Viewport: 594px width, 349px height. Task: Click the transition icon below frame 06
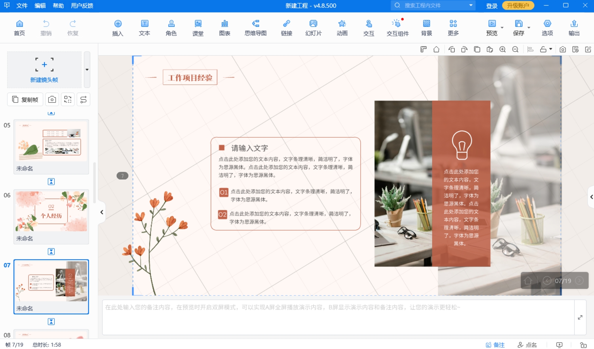coord(51,252)
